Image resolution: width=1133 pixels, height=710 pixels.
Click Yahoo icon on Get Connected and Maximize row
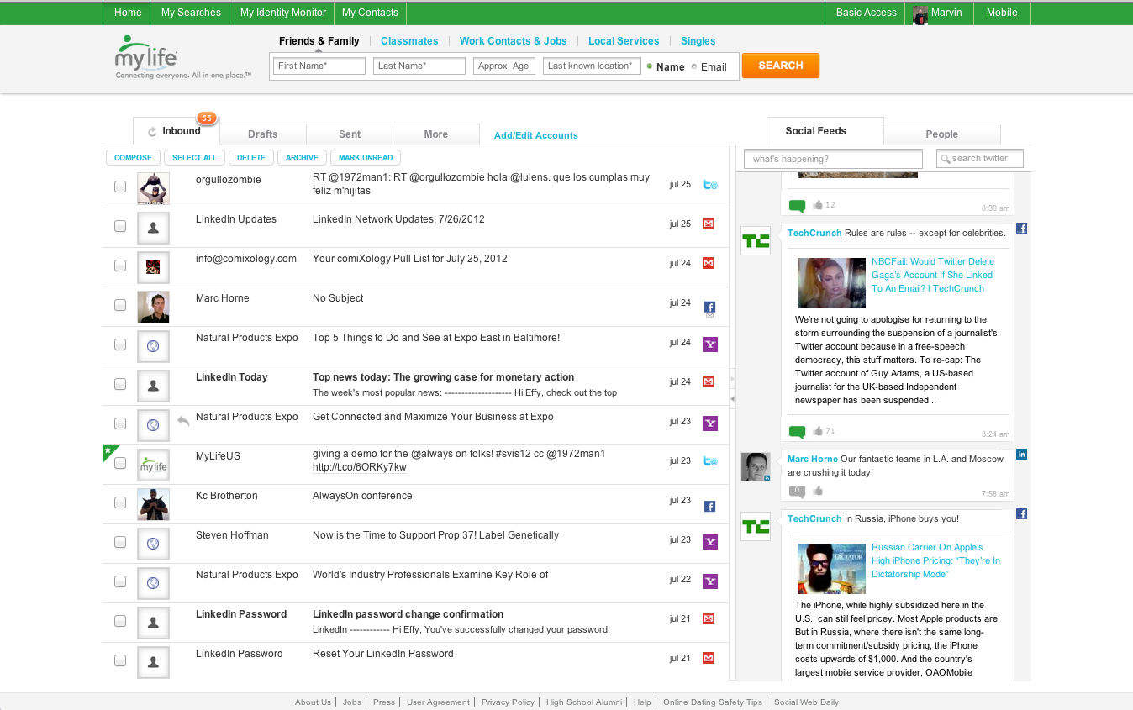pos(709,423)
